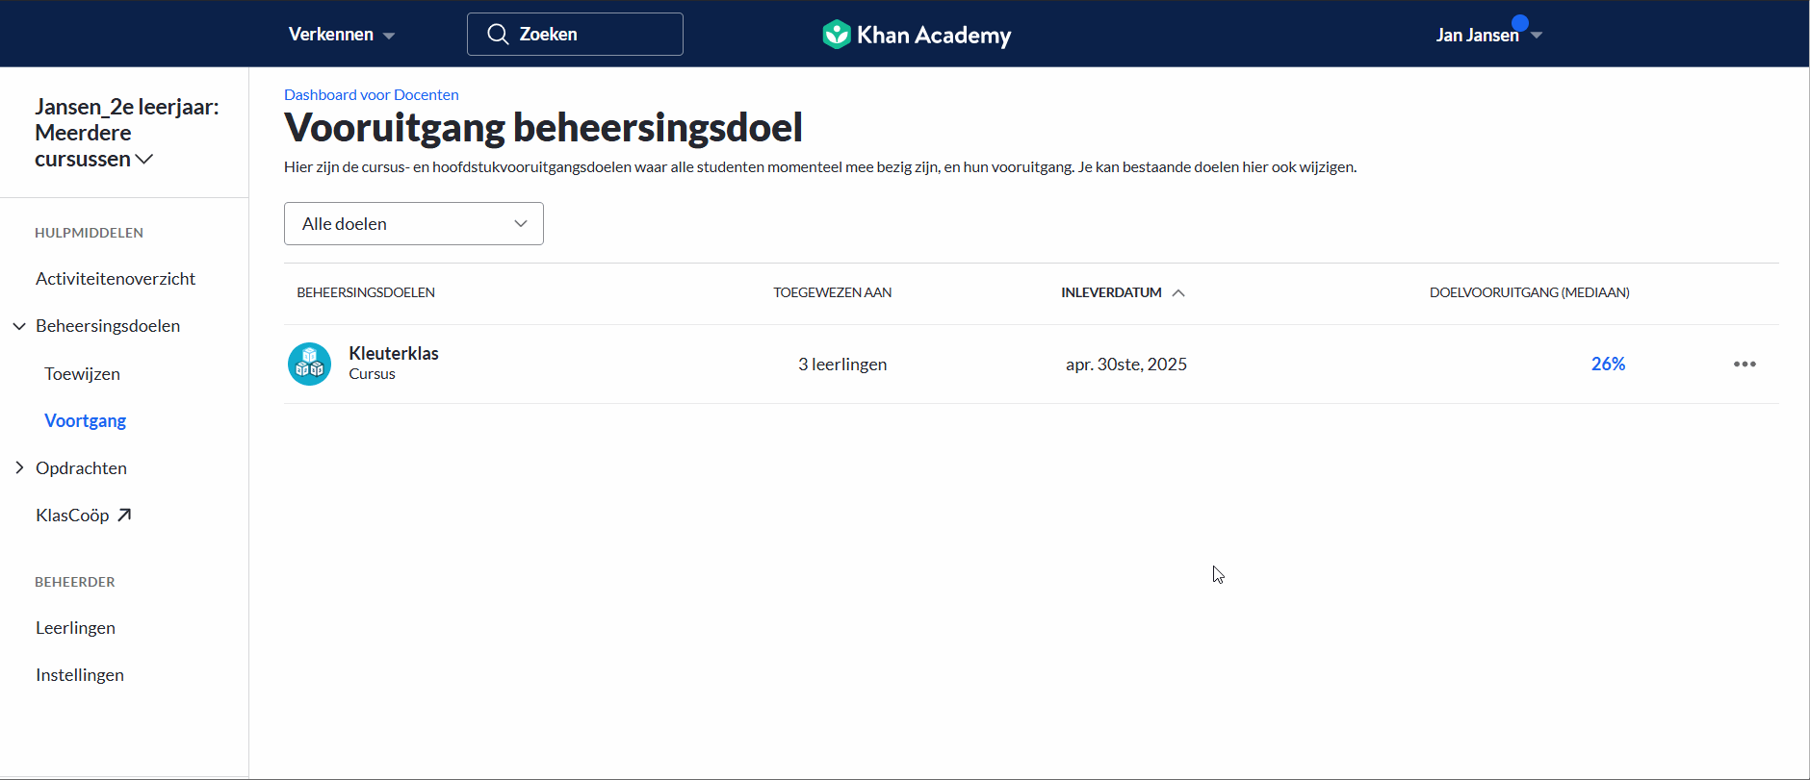Click the BEHEERDER section label
1810x780 pixels.
(75, 582)
